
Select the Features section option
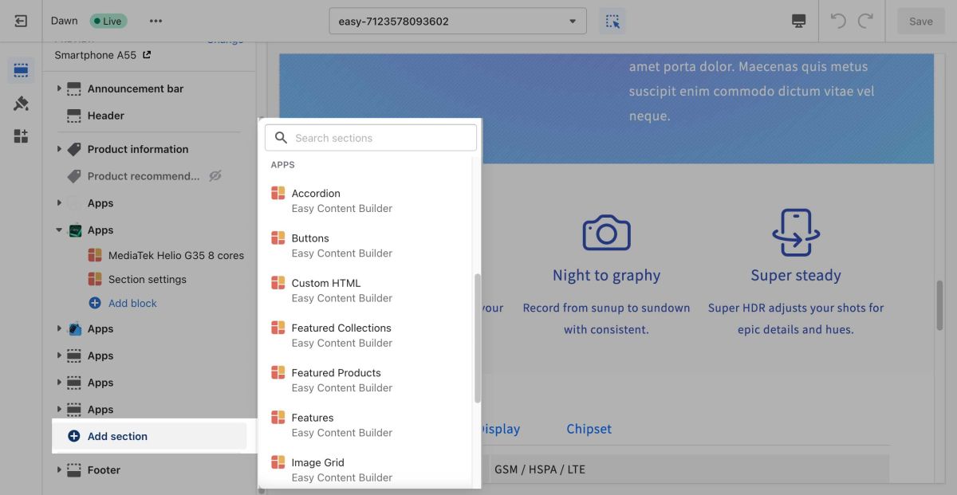click(368, 425)
